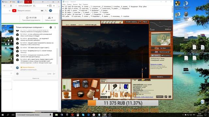Switch to the События tab in game
The width and height of the screenshot is (209, 117).
click(147, 80)
